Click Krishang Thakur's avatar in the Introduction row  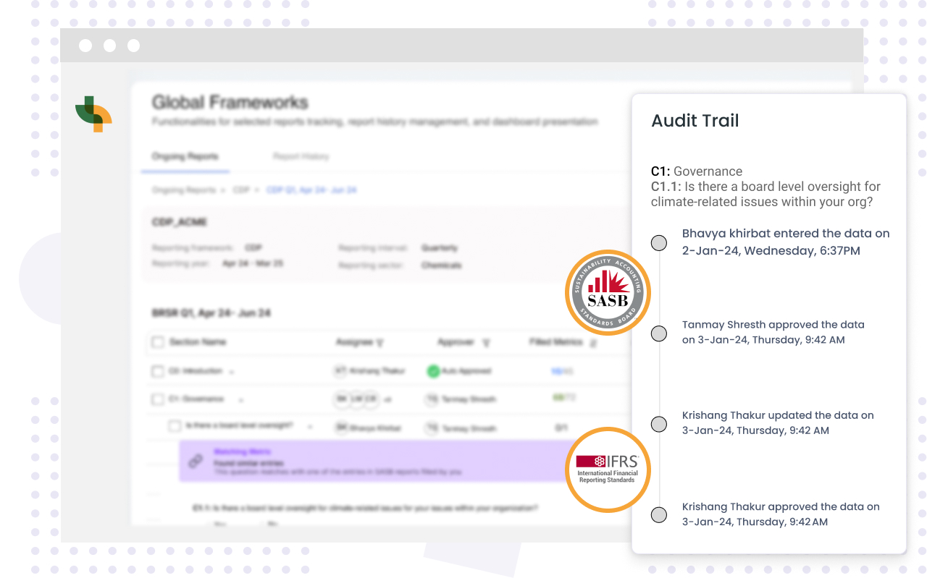tap(339, 370)
